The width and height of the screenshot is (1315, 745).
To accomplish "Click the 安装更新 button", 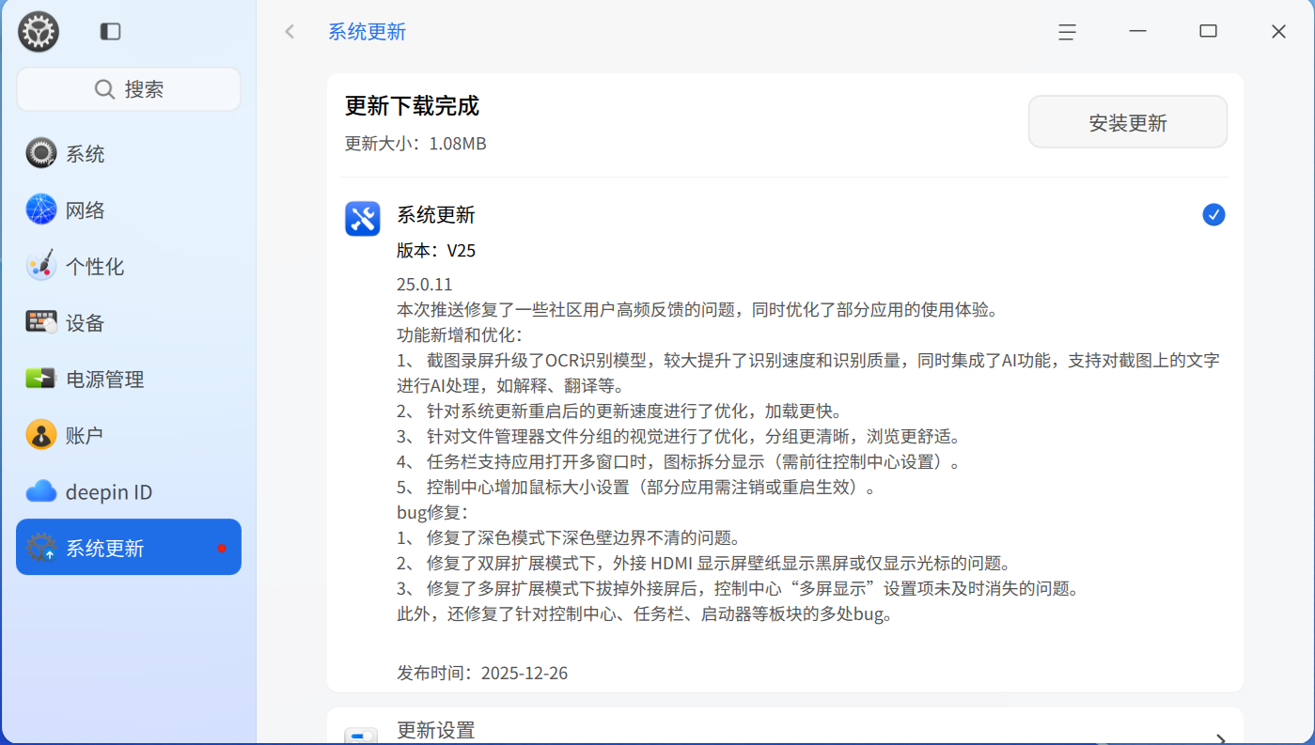I will 1128,122.
